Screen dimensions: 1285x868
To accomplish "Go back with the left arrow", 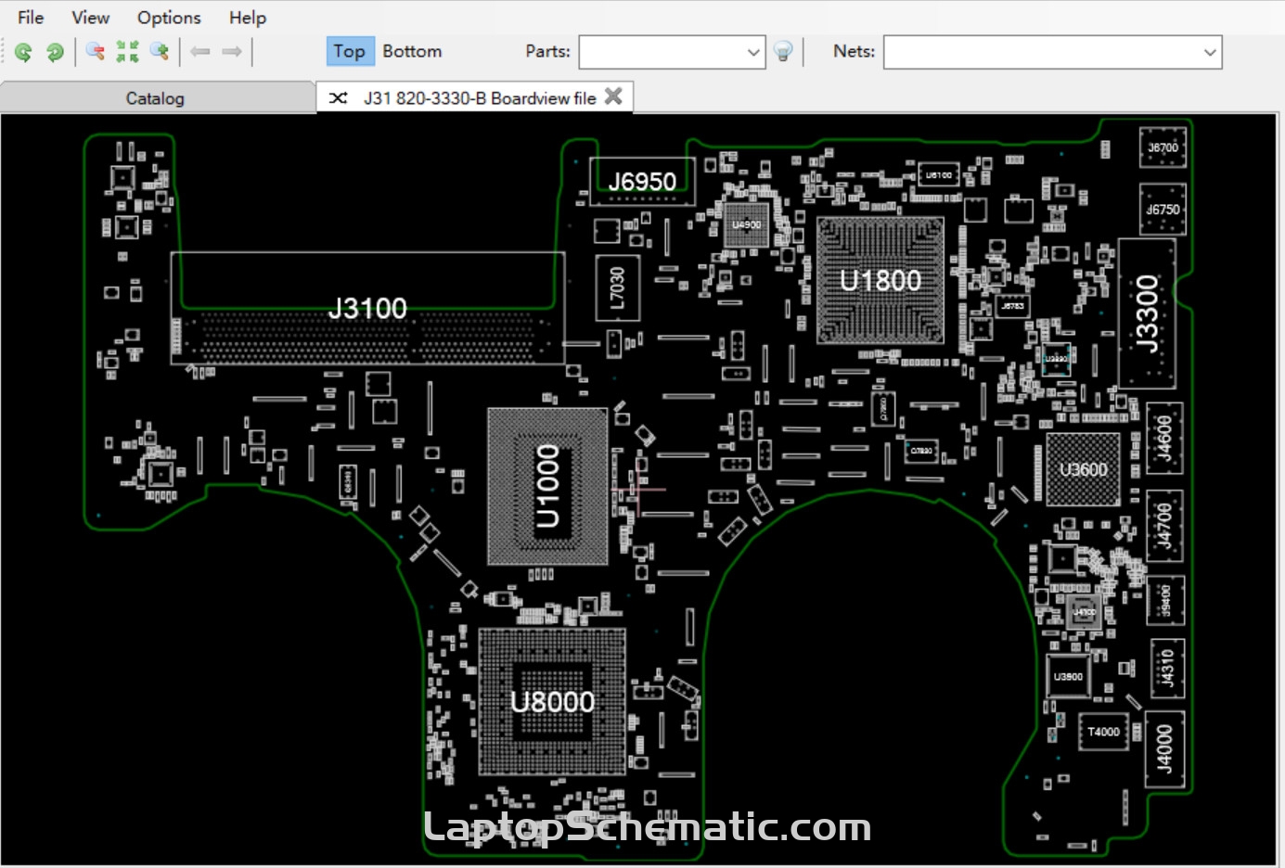I will point(200,52).
